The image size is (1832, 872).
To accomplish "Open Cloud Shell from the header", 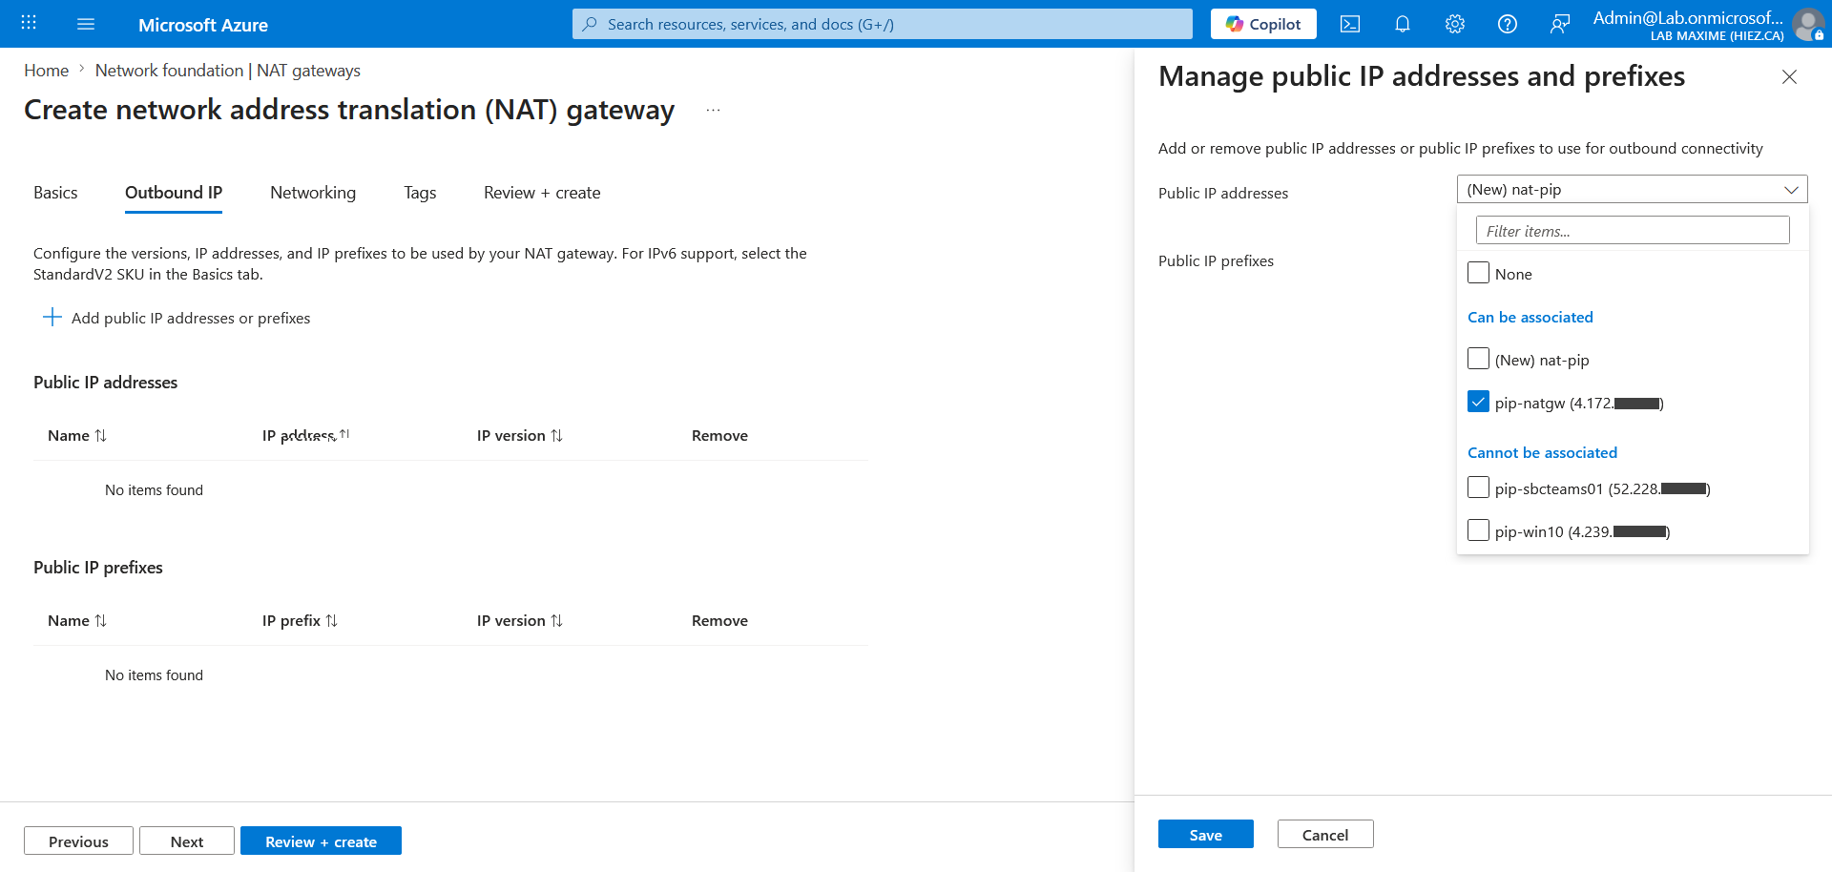I will coord(1350,24).
